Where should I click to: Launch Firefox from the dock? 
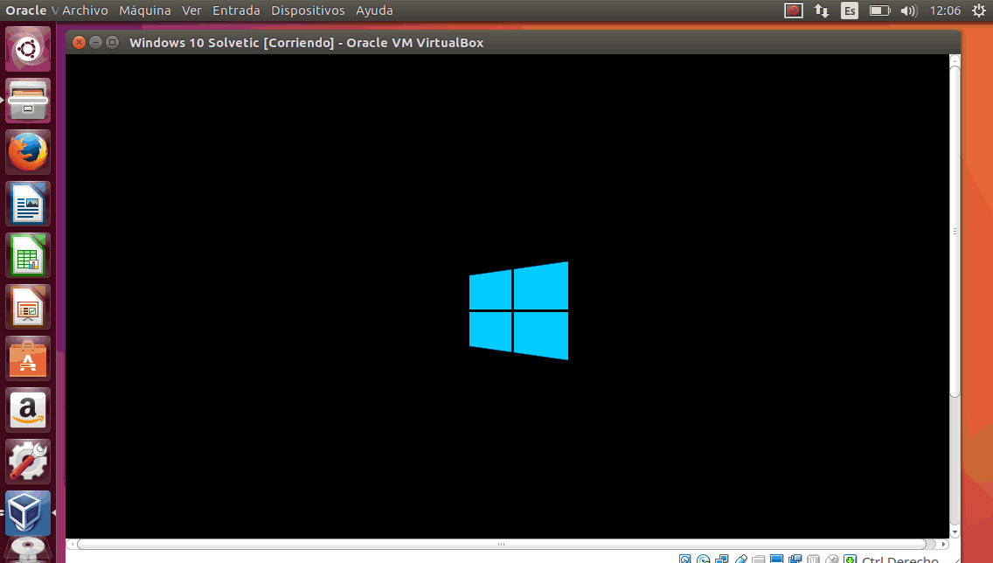click(x=28, y=152)
